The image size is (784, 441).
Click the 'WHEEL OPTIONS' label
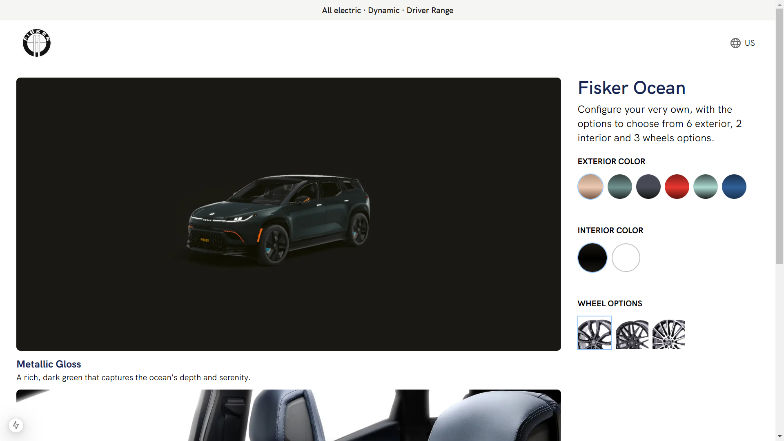[610, 303]
